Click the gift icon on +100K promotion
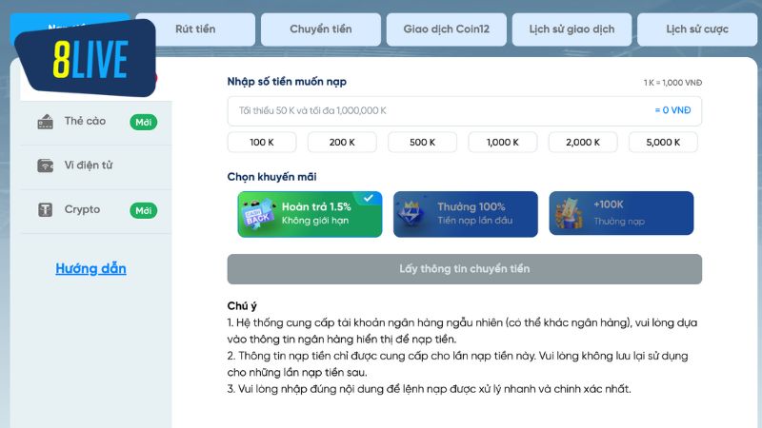 (x=571, y=215)
